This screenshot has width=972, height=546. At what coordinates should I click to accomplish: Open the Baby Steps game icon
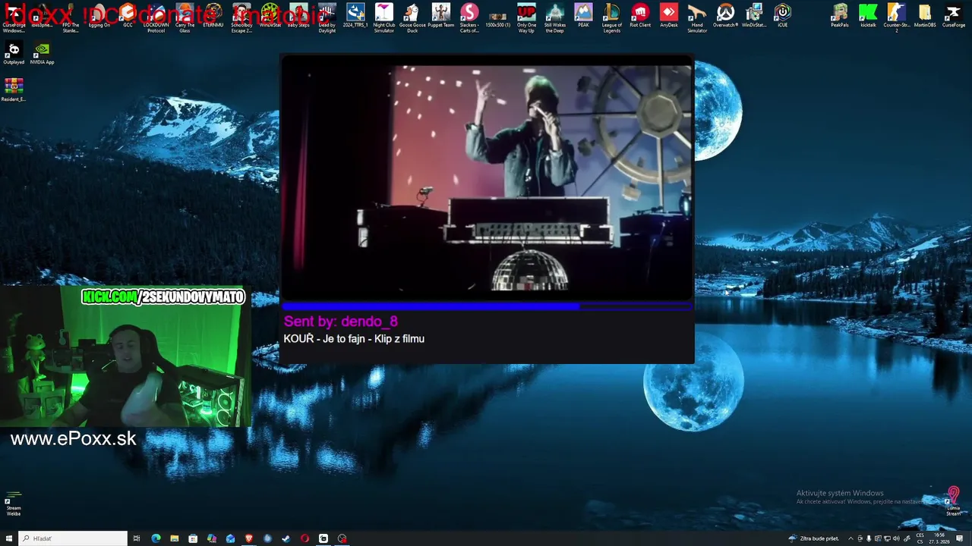pyautogui.click(x=298, y=16)
